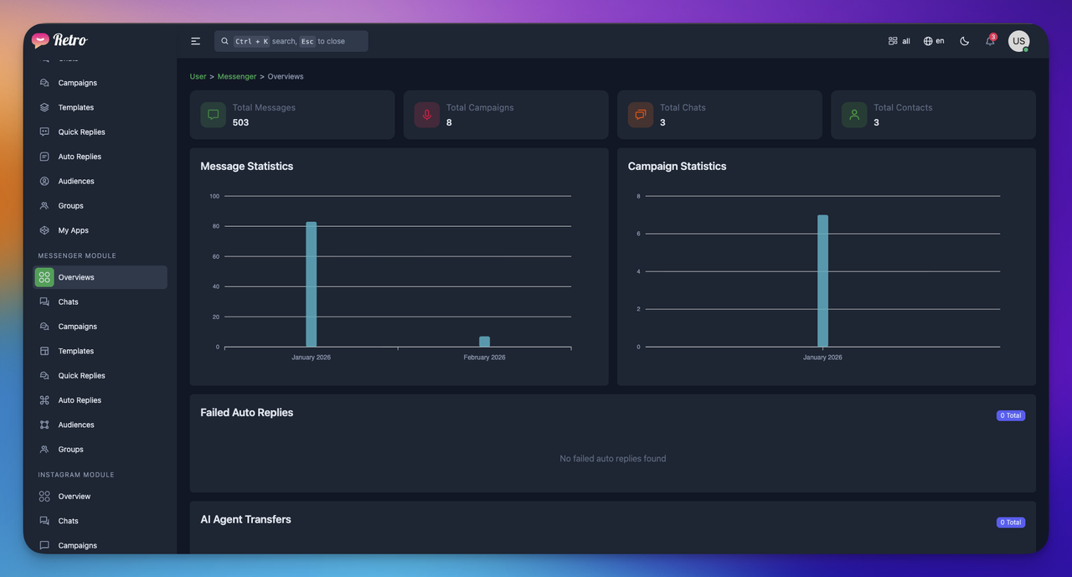Click the My Apps icon
This screenshot has width=1072, height=577.
coord(44,230)
